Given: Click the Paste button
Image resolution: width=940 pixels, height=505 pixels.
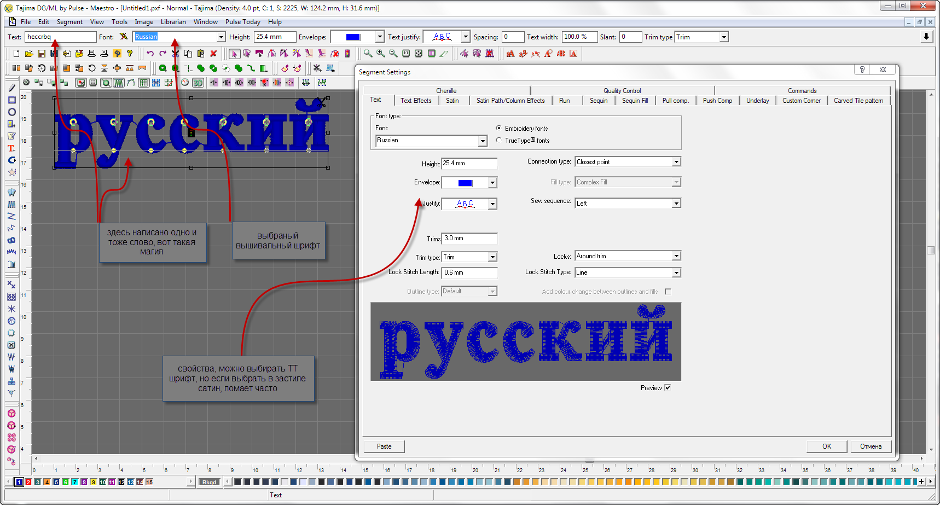Looking at the screenshot, I should [384, 446].
